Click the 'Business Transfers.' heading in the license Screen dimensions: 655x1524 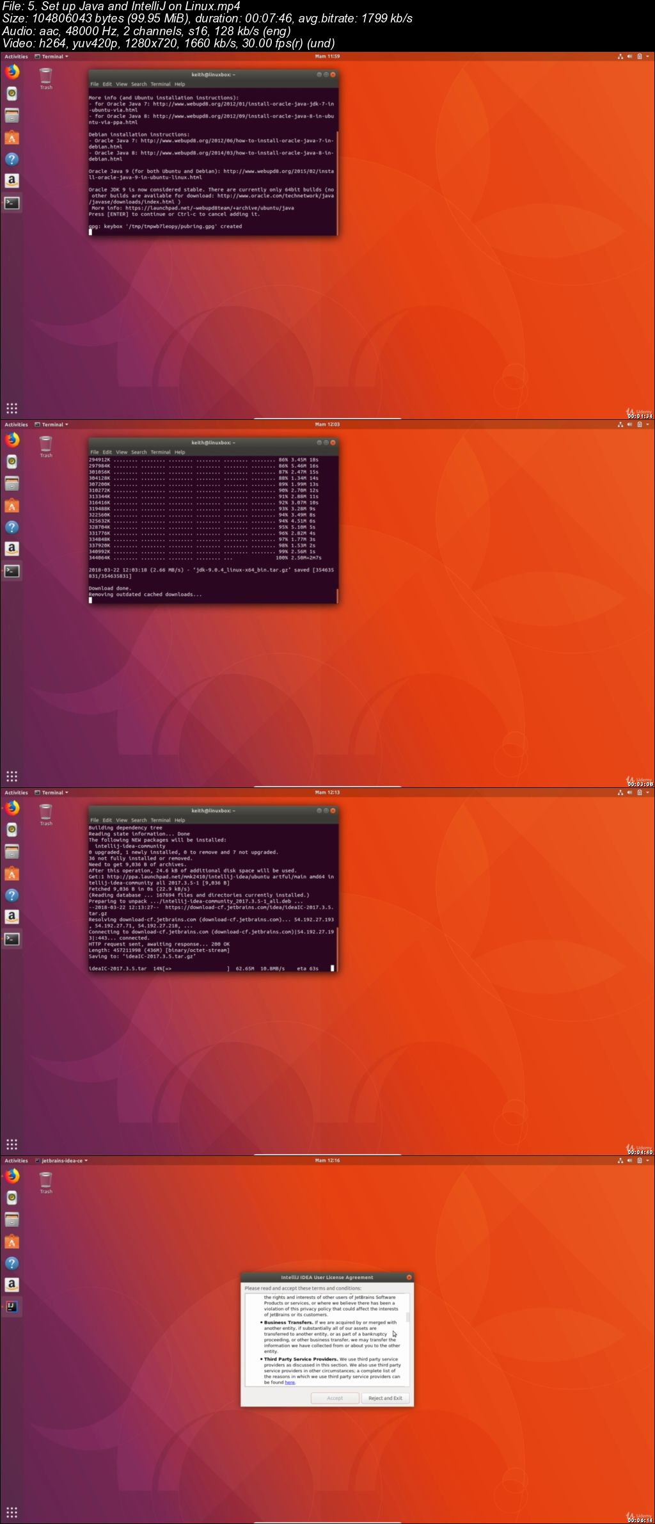click(x=288, y=1322)
